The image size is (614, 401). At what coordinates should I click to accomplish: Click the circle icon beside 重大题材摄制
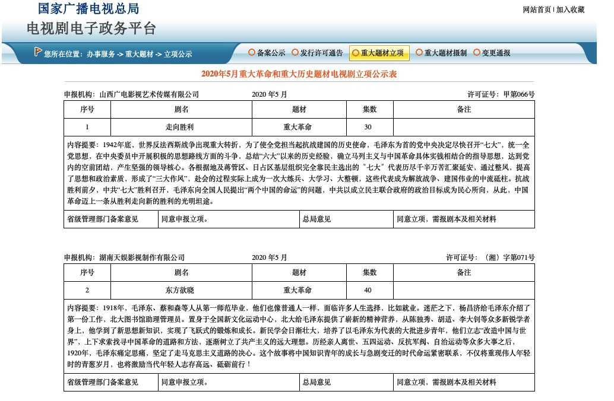[x=419, y=53]
